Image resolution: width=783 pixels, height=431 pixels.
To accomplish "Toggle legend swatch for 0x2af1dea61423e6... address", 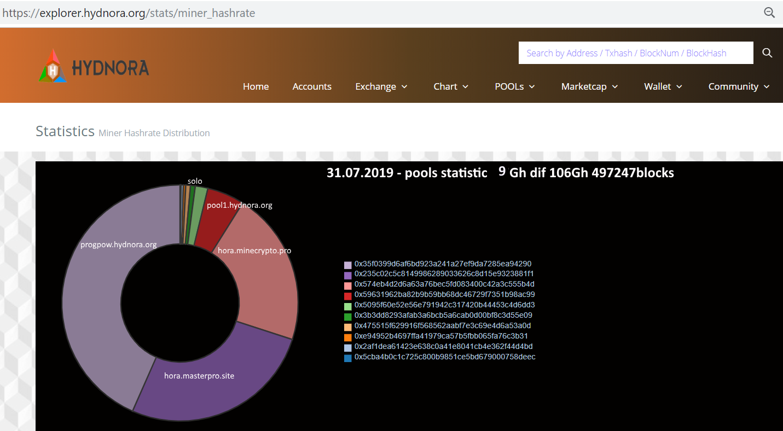I will pos(348,348).
